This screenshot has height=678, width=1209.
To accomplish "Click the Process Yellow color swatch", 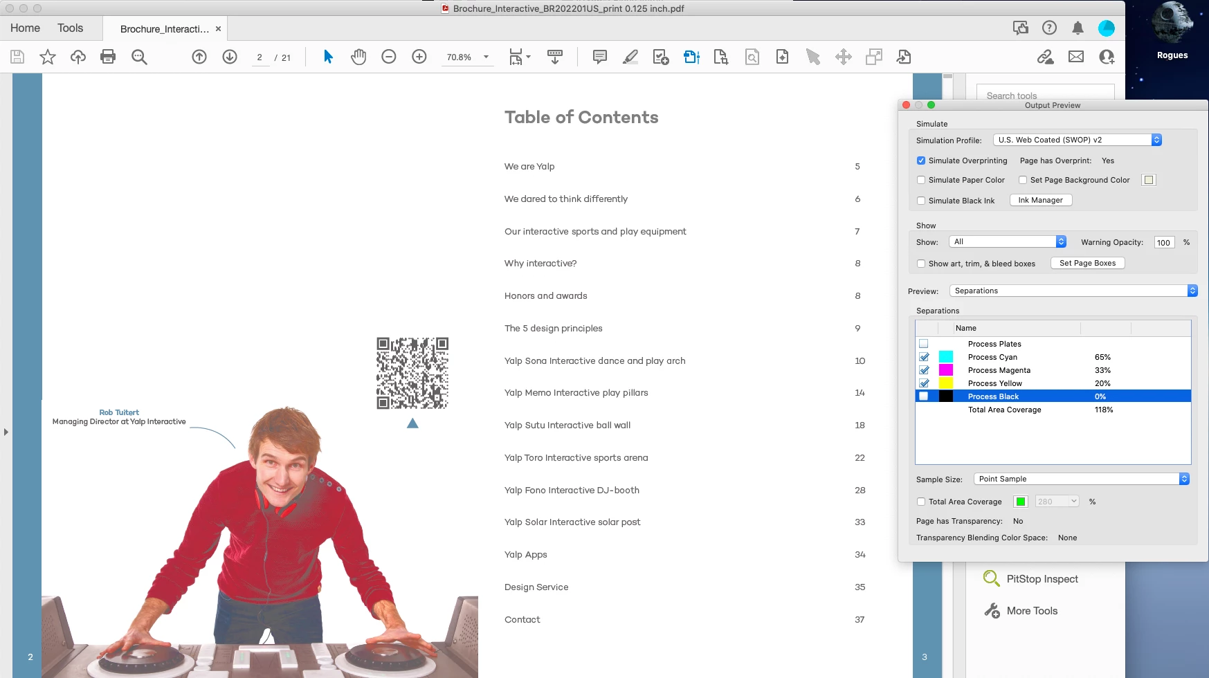I will (945, 383).
